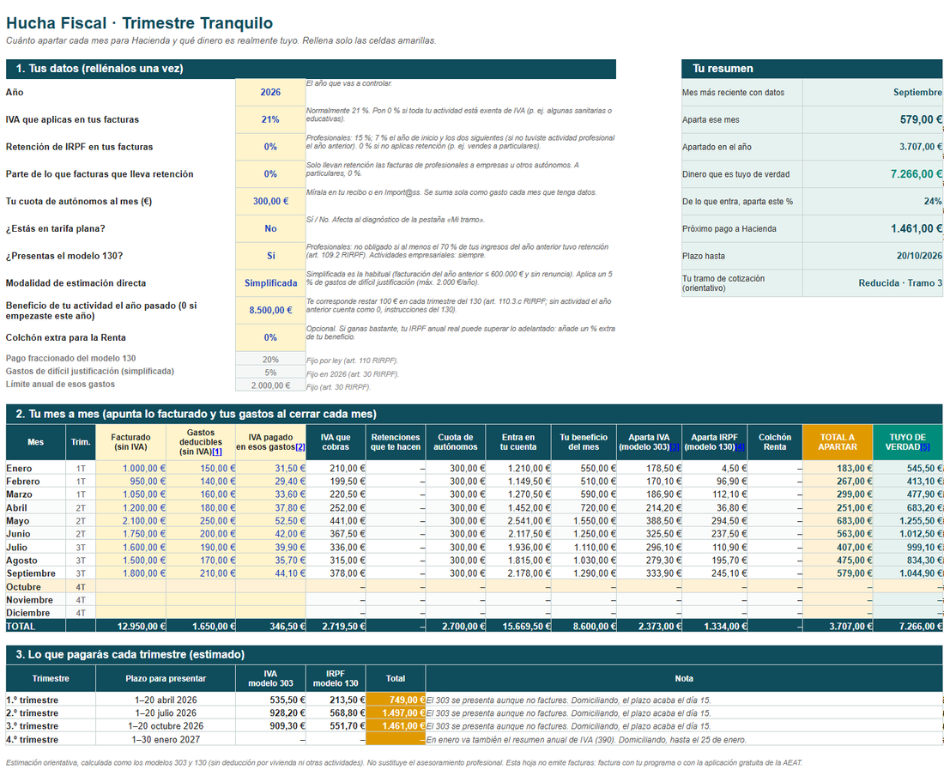Select the deadline cell '1–30 enero 2027'
Image resolution: width=944 pixels, height=770 pixels.
coord(166,739)
